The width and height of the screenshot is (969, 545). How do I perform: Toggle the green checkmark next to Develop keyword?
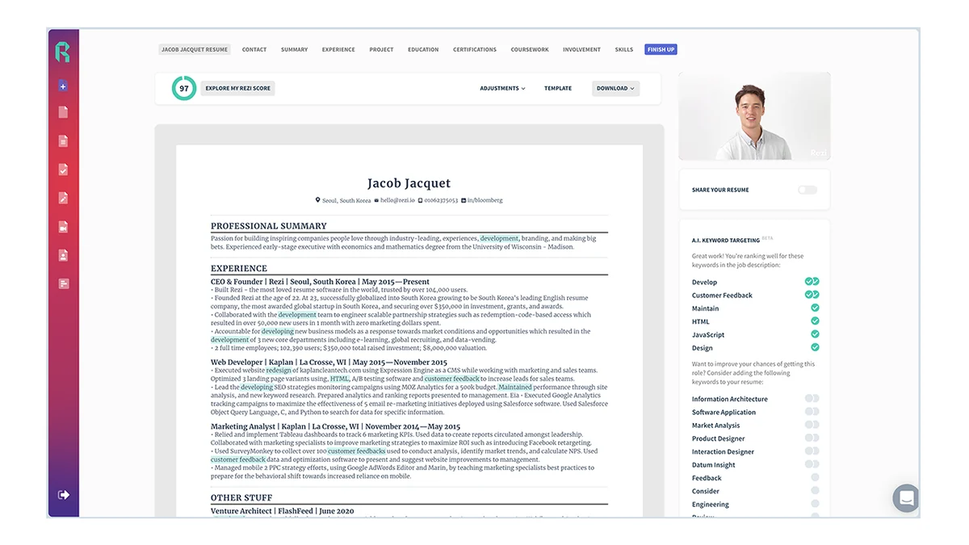tap(808, 282)
